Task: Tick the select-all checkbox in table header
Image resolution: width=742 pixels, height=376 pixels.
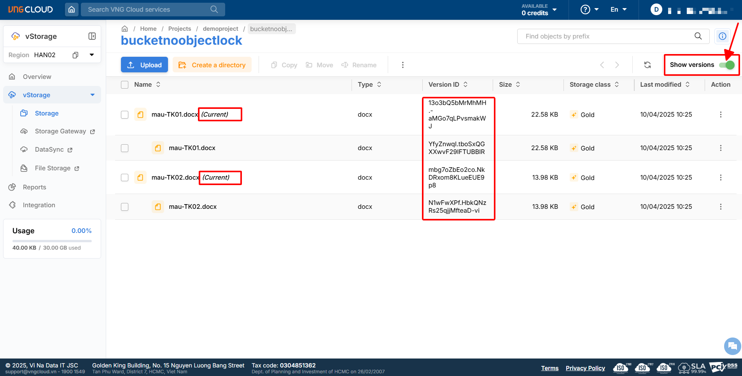Action: point(124,85)
